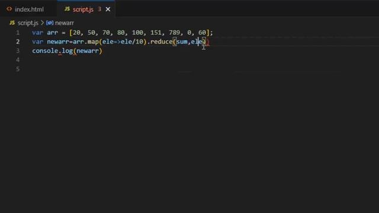Click the JS icon in the breadcrumb
This screenshot has width=379, height=213.
click(12, 22)
